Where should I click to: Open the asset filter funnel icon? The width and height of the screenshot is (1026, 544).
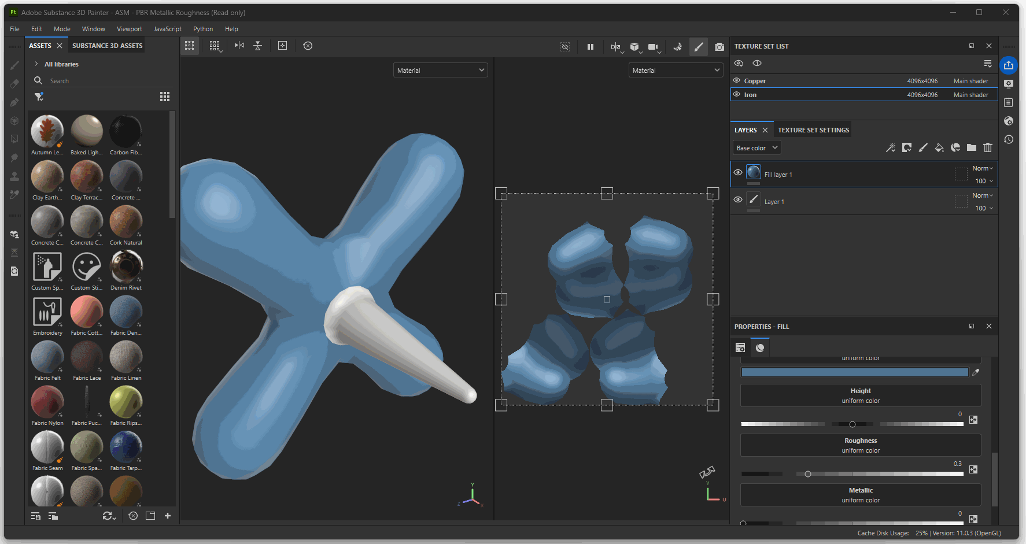coord(39,97)
